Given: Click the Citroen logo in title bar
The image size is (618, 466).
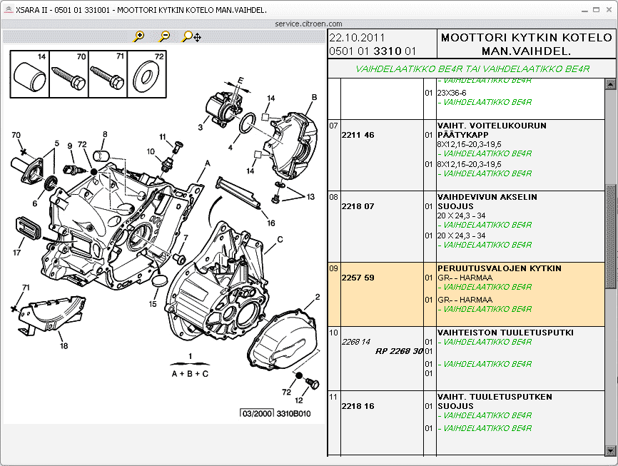Looking at the screenshot, I should pyautogui.click(x=7, y=10).
